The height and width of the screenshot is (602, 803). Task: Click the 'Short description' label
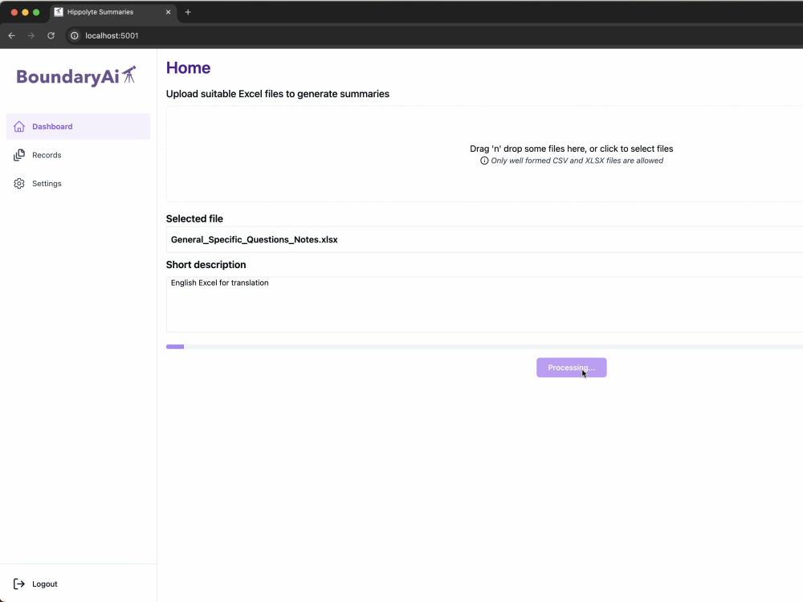click(206, 265)
